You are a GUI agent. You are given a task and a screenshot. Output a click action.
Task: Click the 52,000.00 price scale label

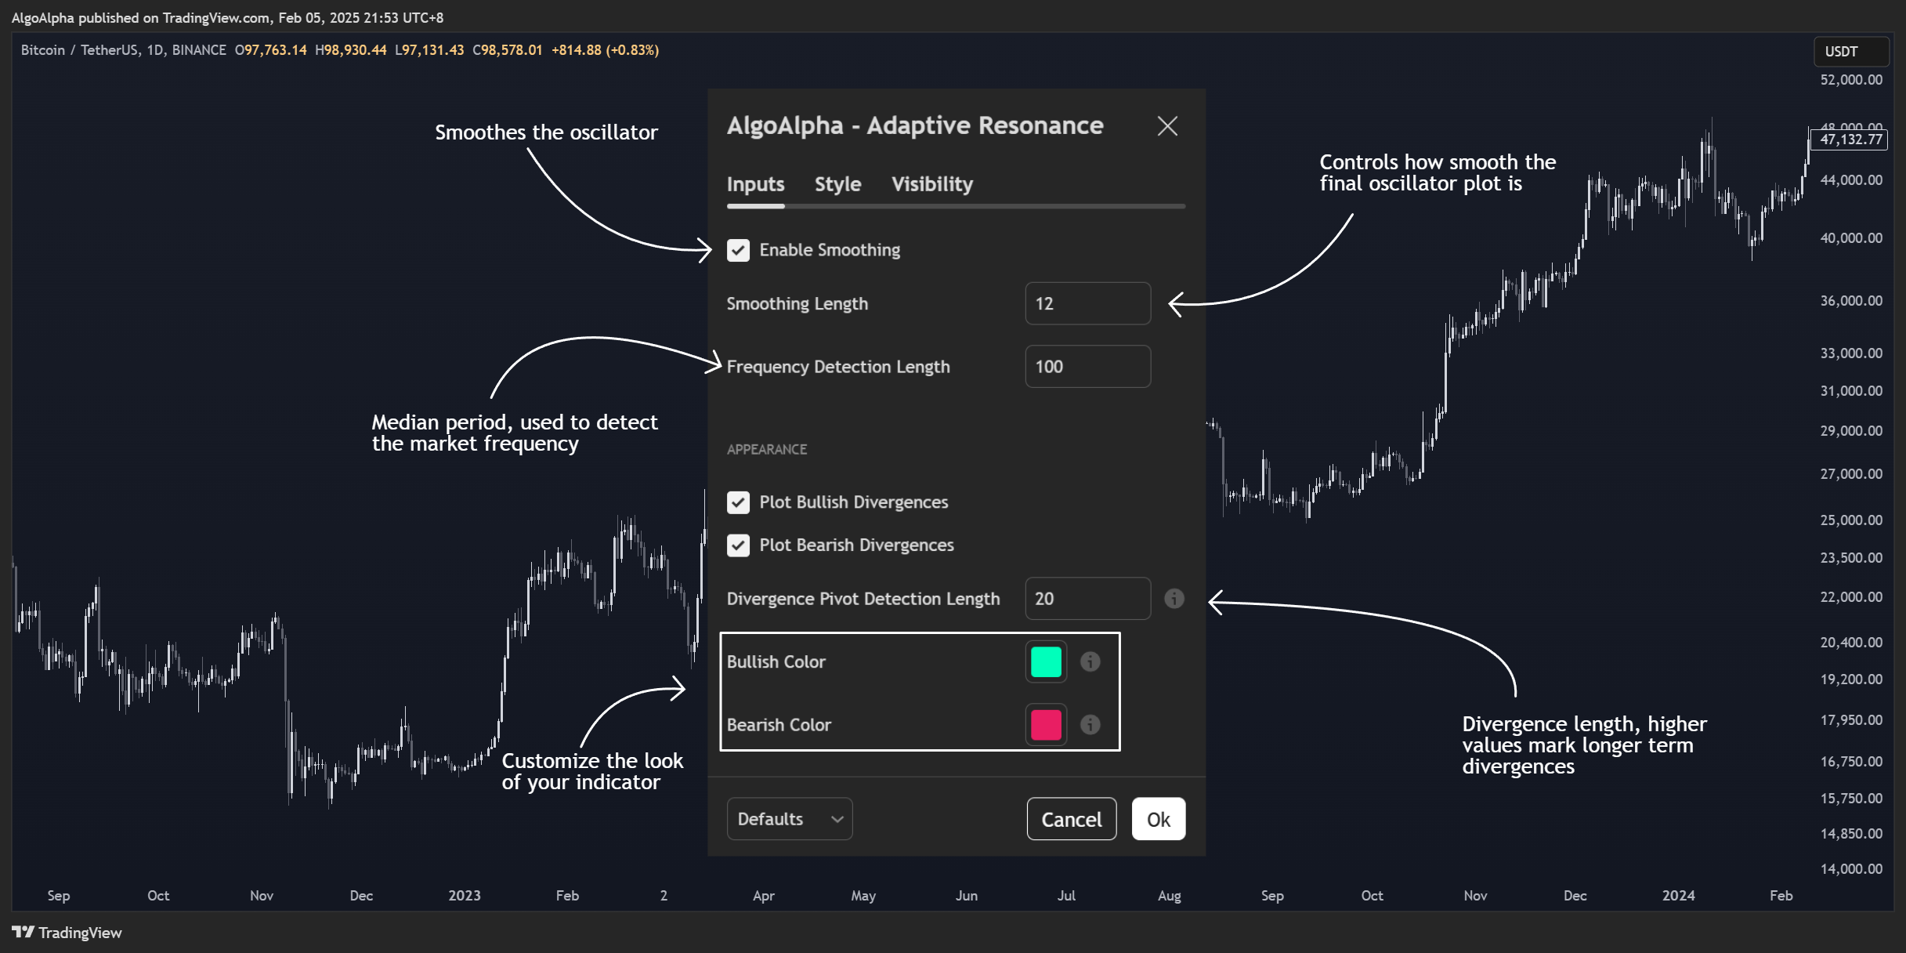pyautogui.click(x=1850, y=80)
